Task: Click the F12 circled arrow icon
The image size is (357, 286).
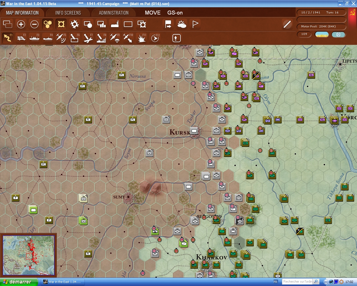Action: [155, 38]
